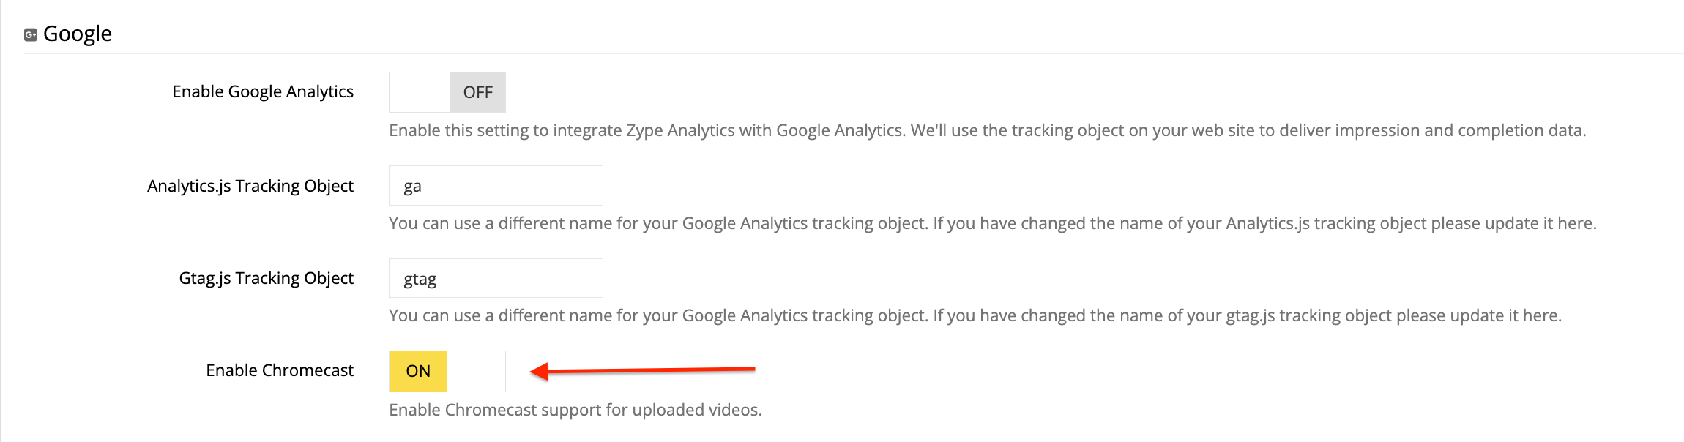Click the OFF label on Analytics toggle

tap(477, 92)
